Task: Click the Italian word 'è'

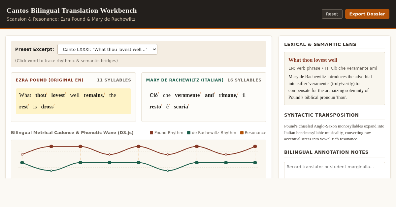Action: (168, 107)
